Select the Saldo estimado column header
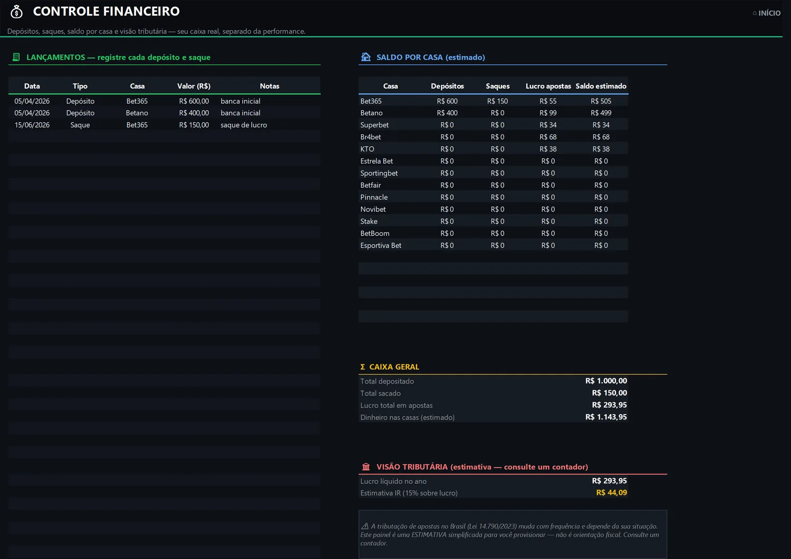This screenshot has width=791, height=559. [x=601, y=86]
